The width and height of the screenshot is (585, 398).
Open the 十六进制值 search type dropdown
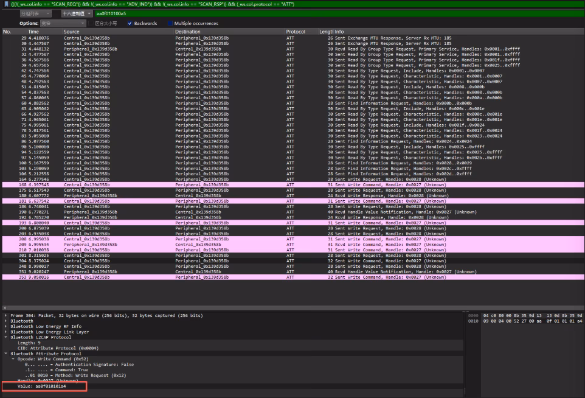click(77, 13)
